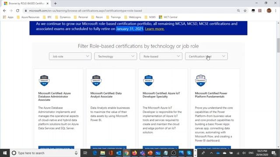Open the clock showing 10:25 PM
This screenshot has height=157, width=280.
262,153
